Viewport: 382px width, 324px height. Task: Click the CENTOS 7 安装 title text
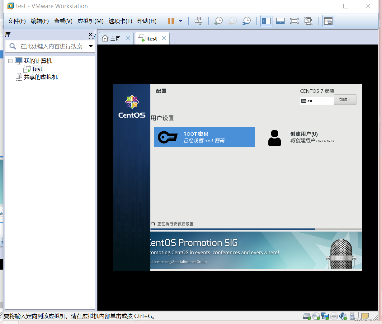(317, 91)
